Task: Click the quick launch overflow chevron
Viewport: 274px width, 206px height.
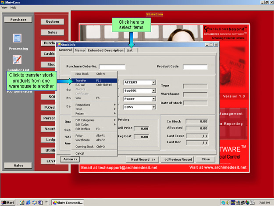Action: click(46, 202)
